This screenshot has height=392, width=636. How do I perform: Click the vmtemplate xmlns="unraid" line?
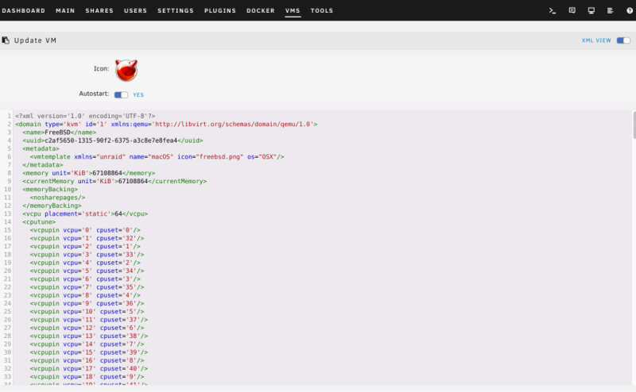(x=157, y=156)
